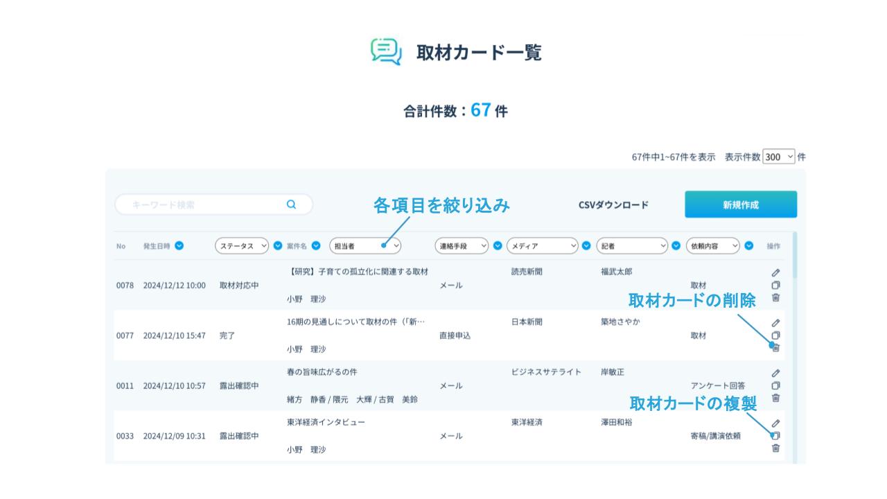
Task: Click the edit pencil for card 0077
Action: pos(776,323)
